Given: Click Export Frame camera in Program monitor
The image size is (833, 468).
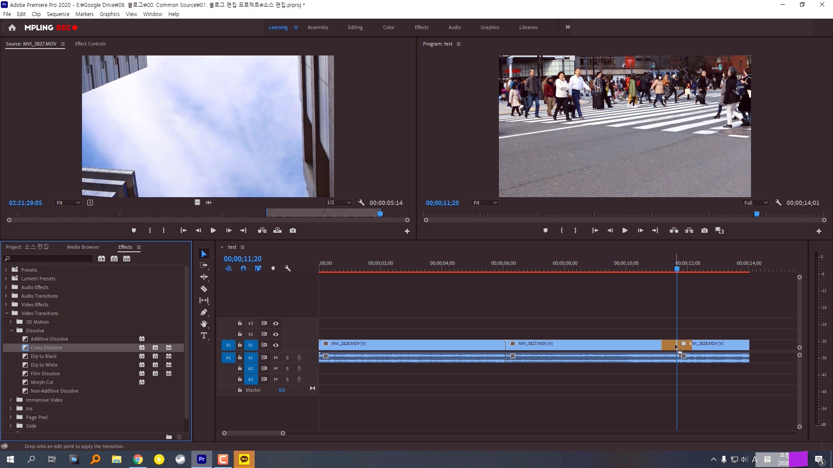Looking at the screenshot, I should pyautogui.click(x=705, y=231).
